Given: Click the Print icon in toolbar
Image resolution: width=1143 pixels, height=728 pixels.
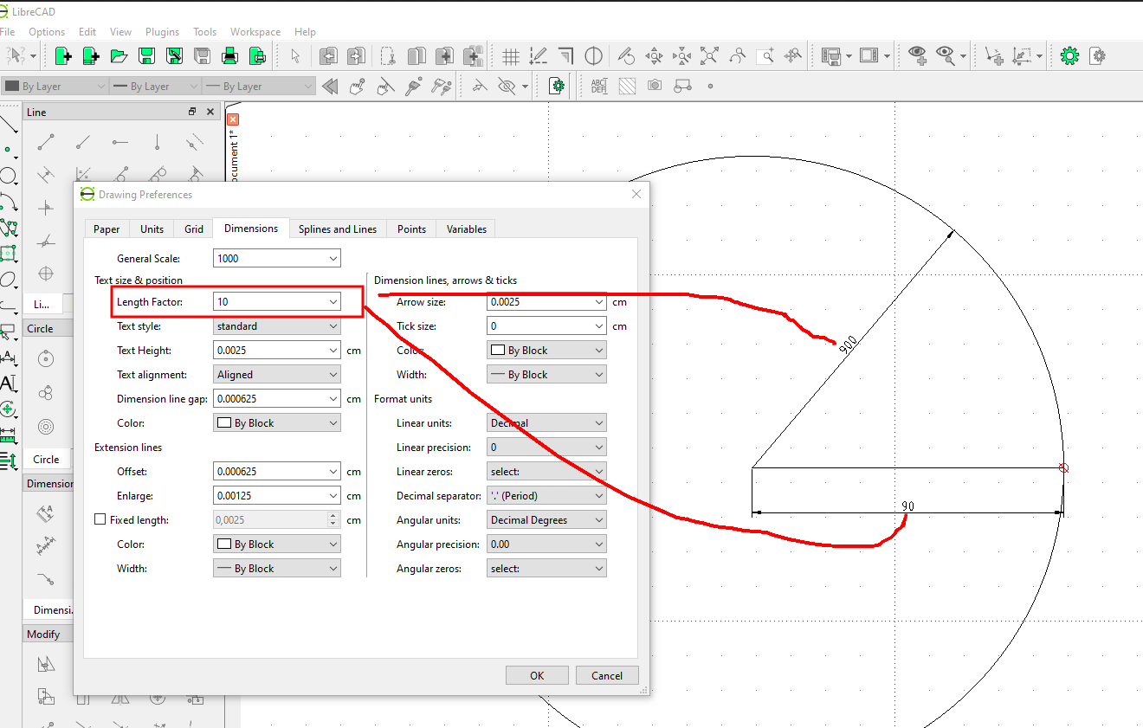Looking at the screenshot, I should pos(229,56).
